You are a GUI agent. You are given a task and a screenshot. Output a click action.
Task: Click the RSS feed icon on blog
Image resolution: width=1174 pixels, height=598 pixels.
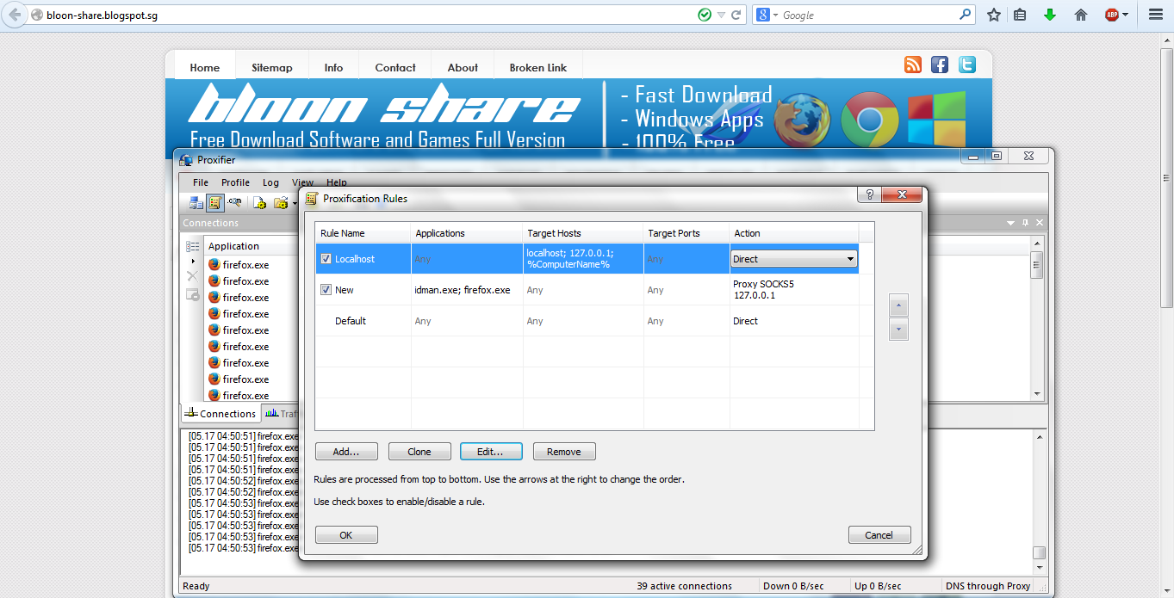tap(913, 65)
